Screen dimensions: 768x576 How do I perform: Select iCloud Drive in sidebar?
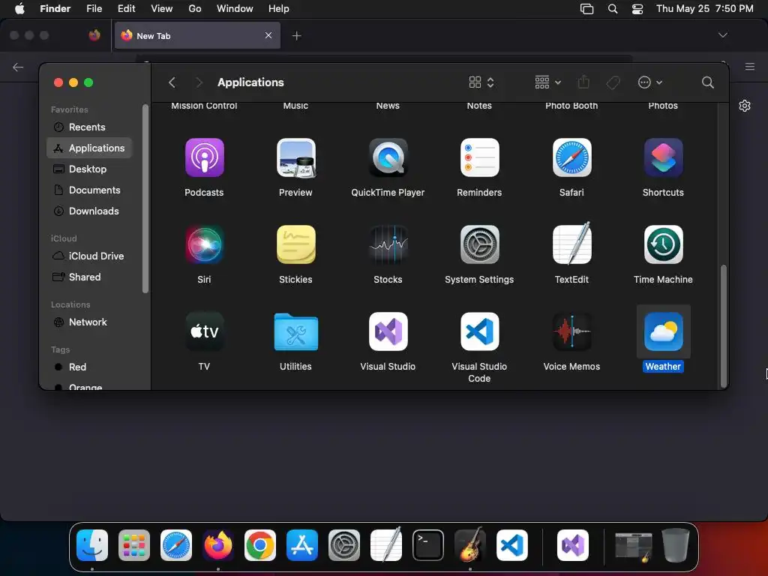tap(90, 256)
